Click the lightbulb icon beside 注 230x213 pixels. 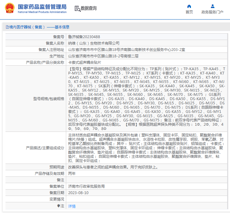tap(59, 206)
